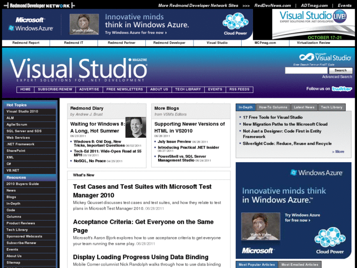This screenshot has width=357, height=268.
Task: Open Supporting Newer Versions of HTML article
Action: (x=190, y=127)
